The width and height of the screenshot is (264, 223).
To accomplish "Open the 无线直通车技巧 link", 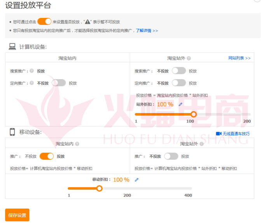I will 236,134.
